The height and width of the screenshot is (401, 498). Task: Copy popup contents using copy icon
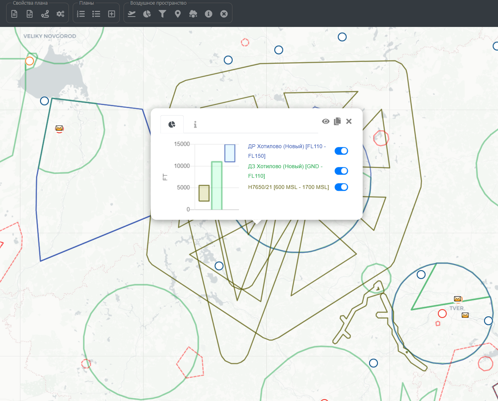pos(338,121)
